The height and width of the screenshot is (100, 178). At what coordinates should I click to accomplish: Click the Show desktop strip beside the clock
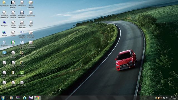pos(177,98)
